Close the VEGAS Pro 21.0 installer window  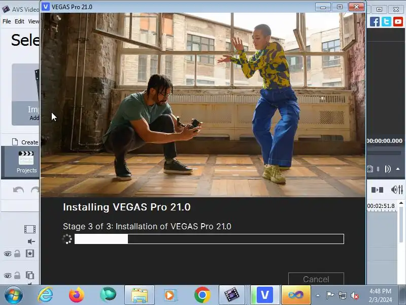tap(357, 7)
